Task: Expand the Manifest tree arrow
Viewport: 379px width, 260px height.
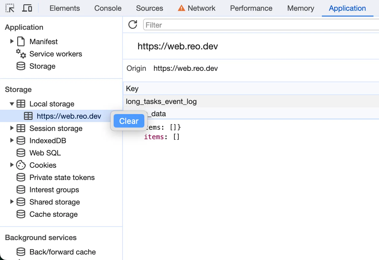Action: [12, 41]
